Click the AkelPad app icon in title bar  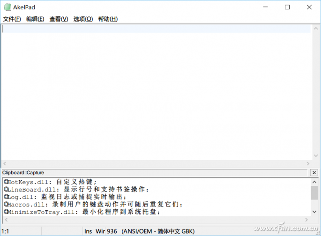tap(7, 7)
